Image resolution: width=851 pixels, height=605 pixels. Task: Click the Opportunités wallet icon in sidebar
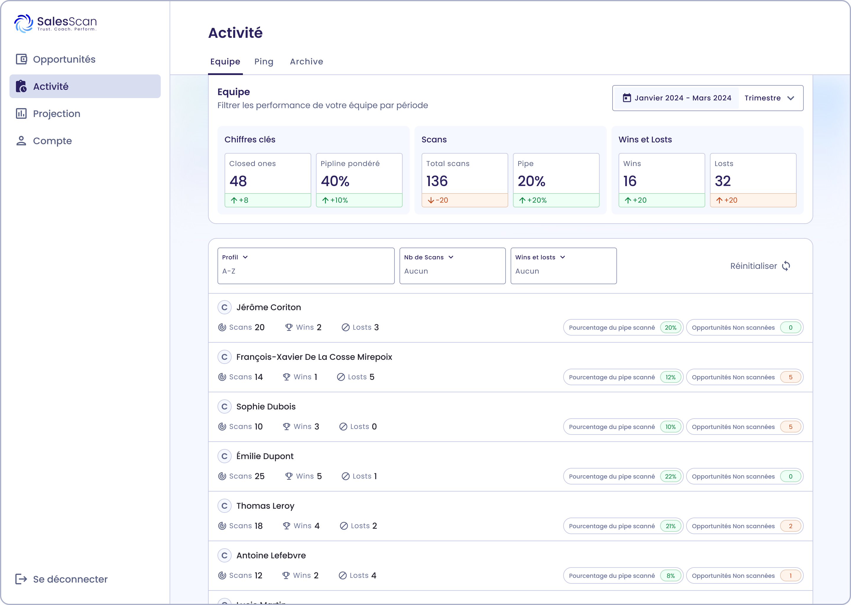tap(21, 59)
